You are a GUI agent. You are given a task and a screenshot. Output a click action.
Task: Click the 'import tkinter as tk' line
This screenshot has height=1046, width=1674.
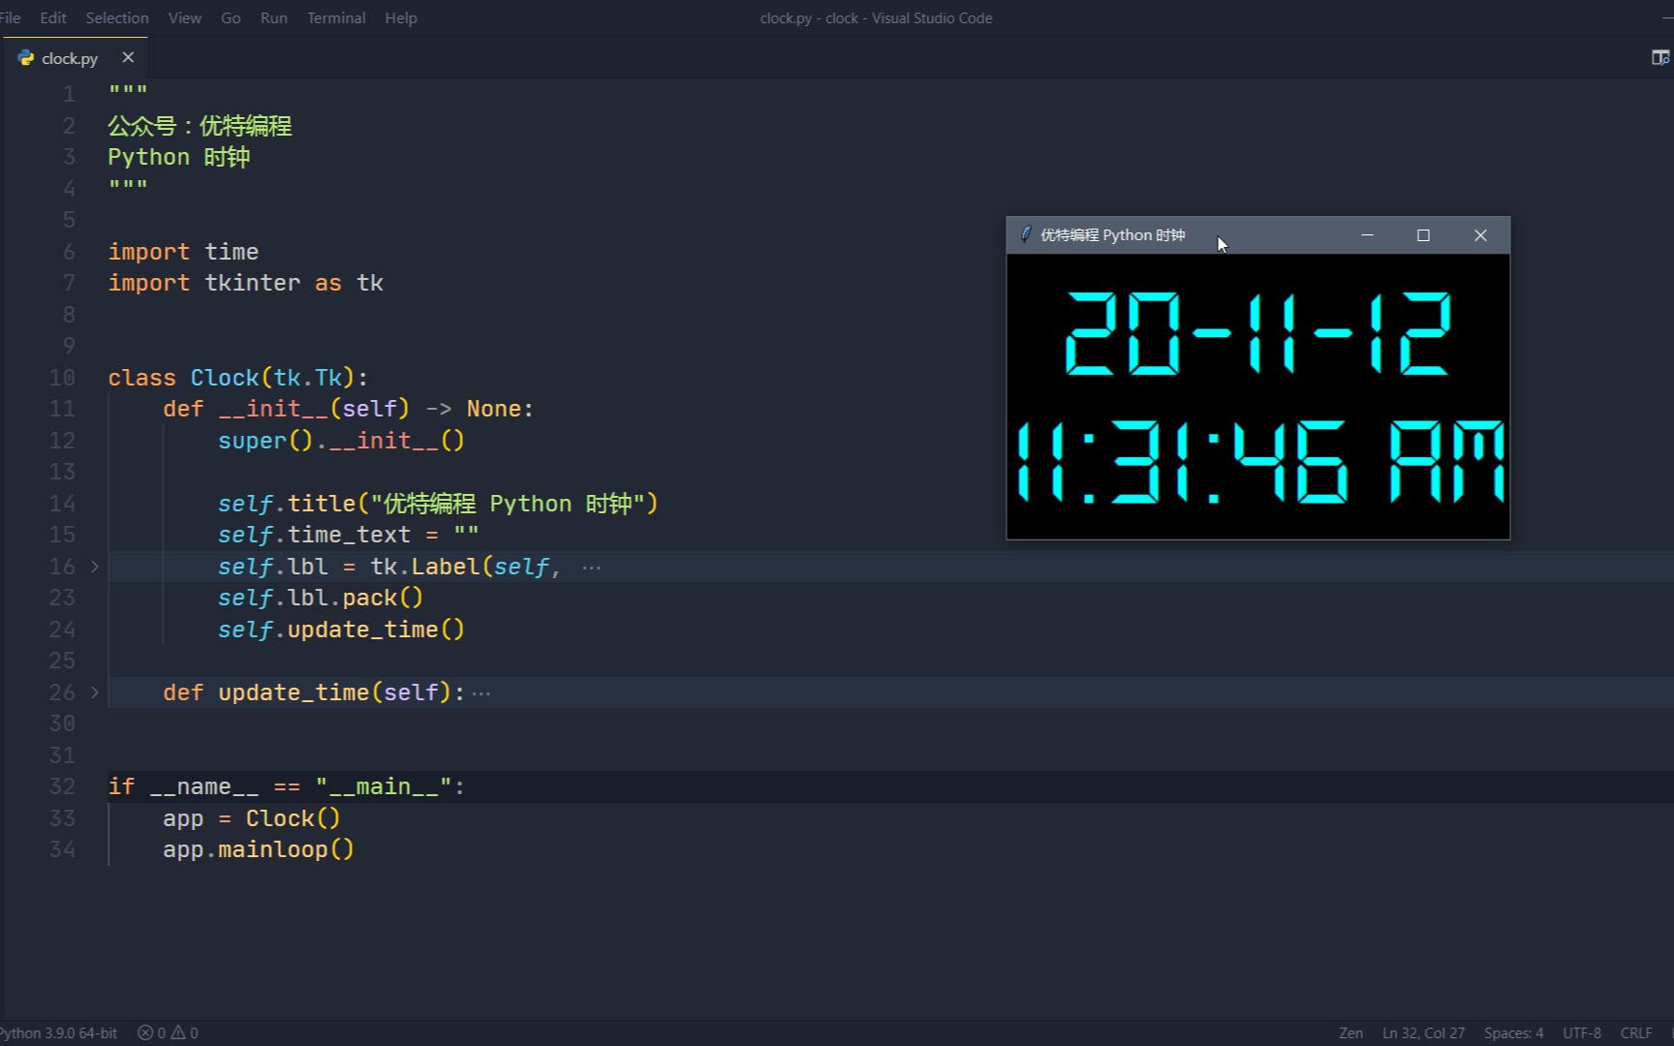(245, 283)
